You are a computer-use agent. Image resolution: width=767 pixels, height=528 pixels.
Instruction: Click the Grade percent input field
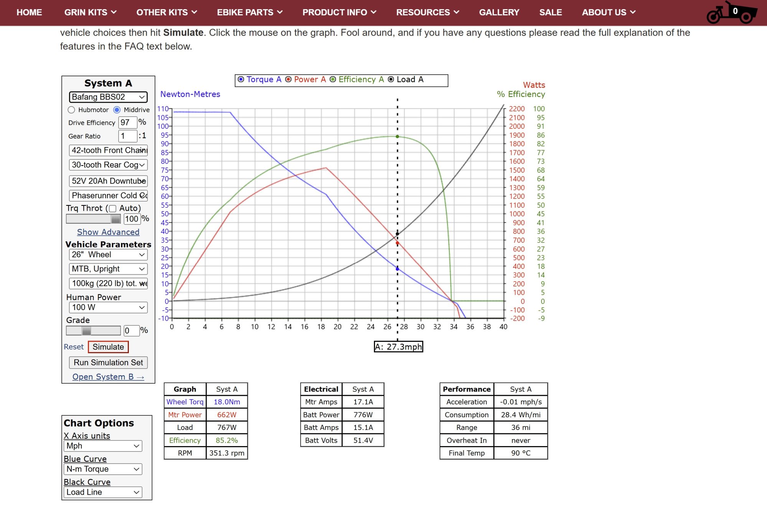132,331
